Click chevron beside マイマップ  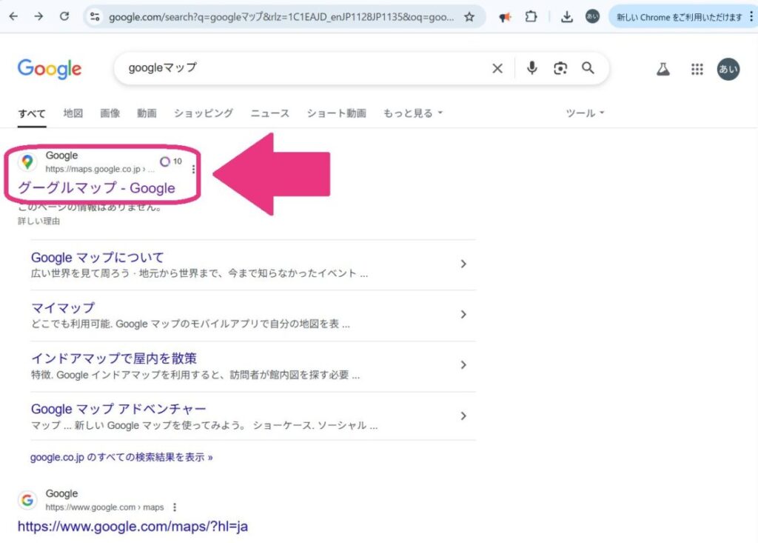463,315
